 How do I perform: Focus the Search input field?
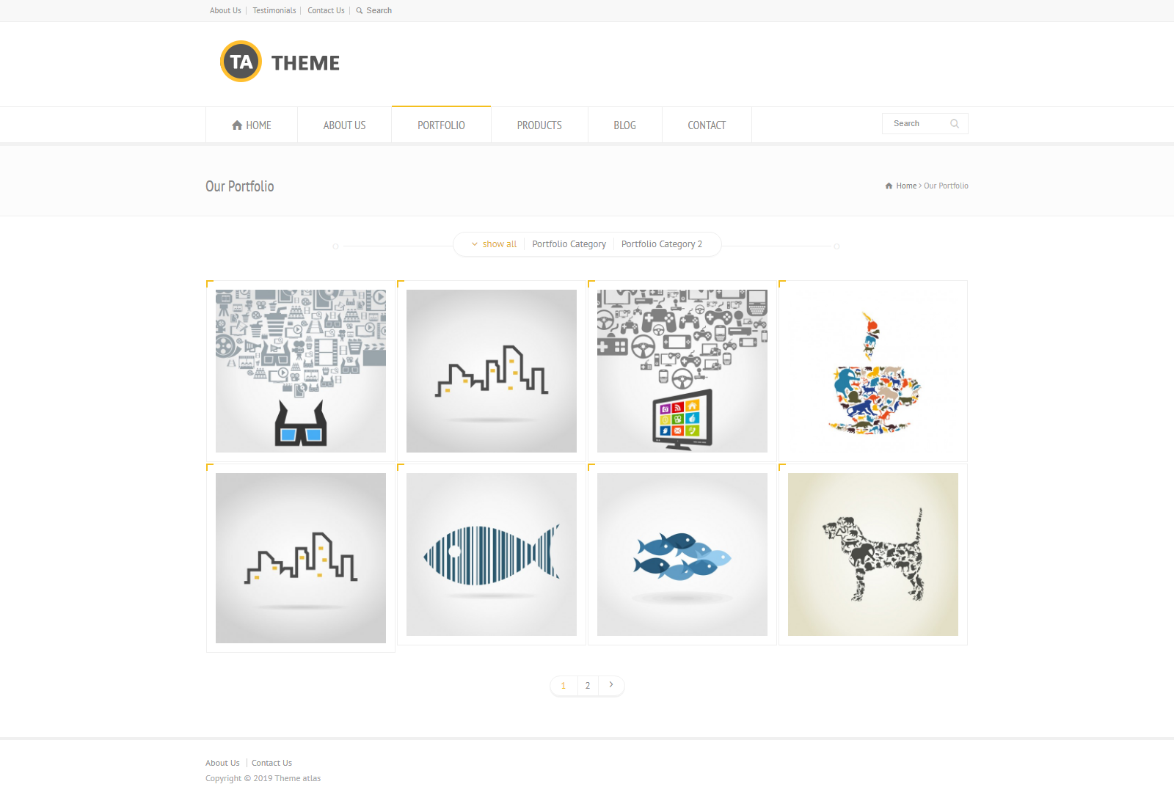[917, 124]
